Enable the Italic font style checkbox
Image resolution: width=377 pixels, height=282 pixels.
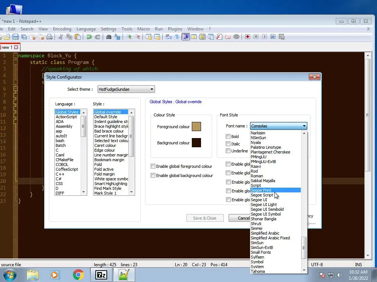pos(228,144)
